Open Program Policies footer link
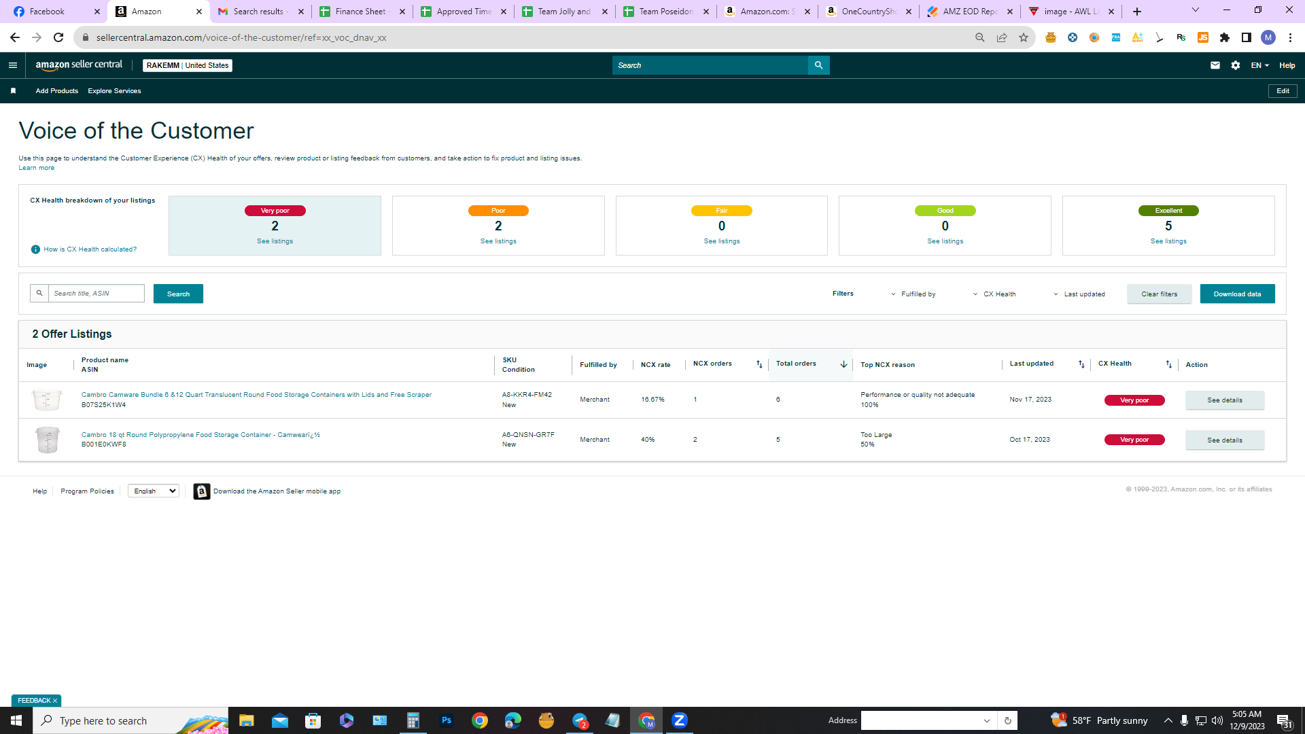 pyautogui.click(x=87, y=491)
